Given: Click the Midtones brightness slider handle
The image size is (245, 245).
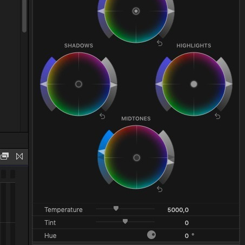Looking at the screenshot, I should pyautogui.click(x=171, y=162).
